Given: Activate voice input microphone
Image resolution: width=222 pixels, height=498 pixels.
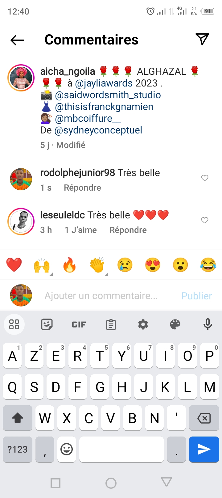Looking at the screenshot, I should [x=208, y=324].
